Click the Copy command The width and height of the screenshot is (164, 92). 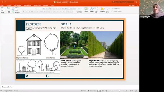pyautogui.click(x=2, y=10)
